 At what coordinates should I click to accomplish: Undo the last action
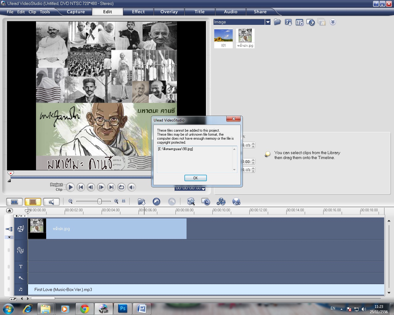pyautogui.click(x=156, y=201)
